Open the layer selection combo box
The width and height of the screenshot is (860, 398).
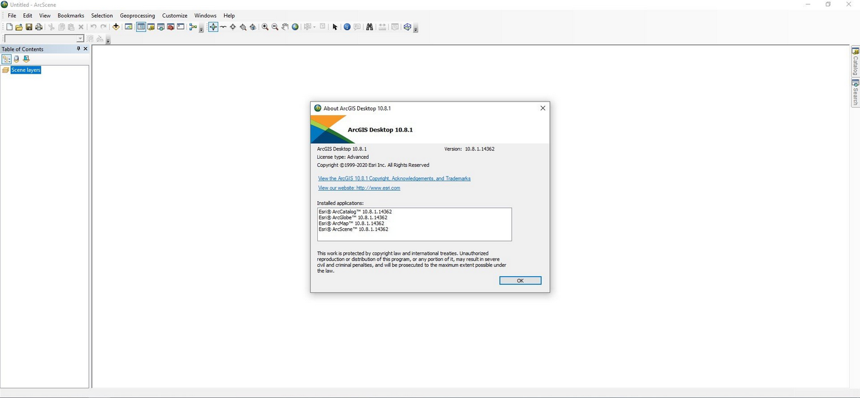(44, 39)
